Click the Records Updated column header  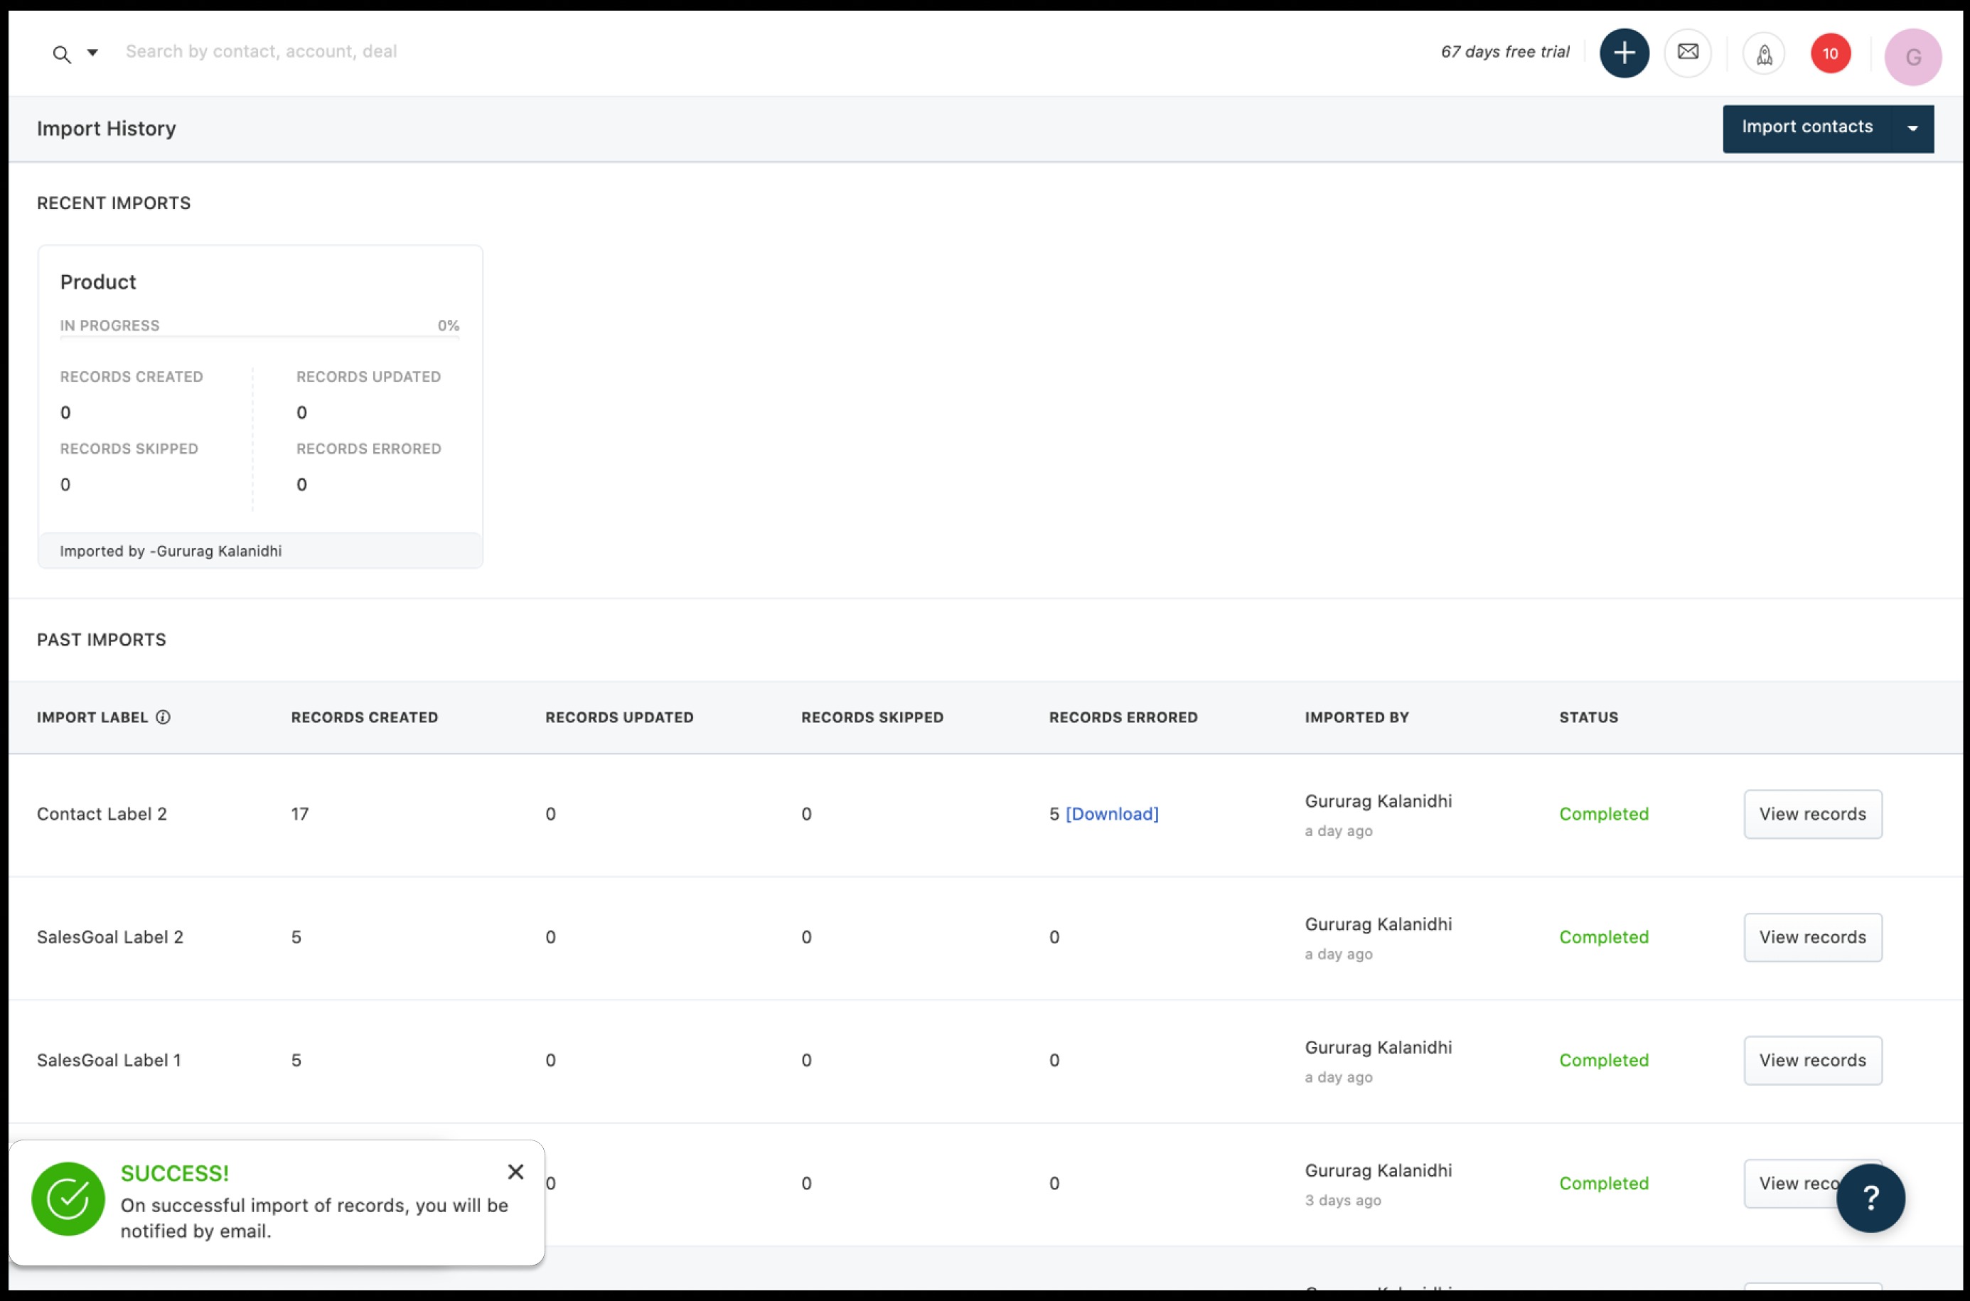click(619, 717)
